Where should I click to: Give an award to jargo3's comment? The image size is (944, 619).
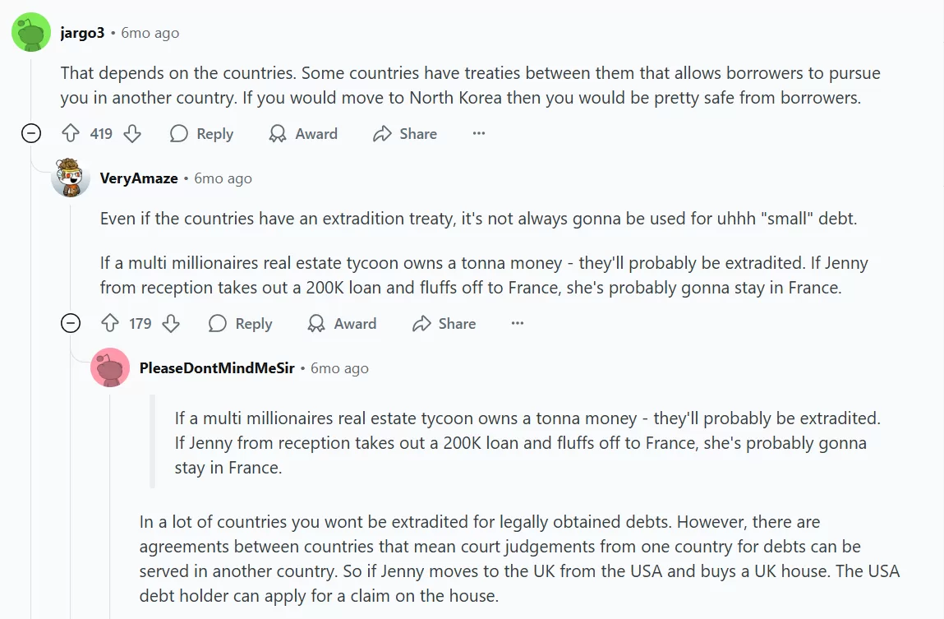tap(303, 134)
